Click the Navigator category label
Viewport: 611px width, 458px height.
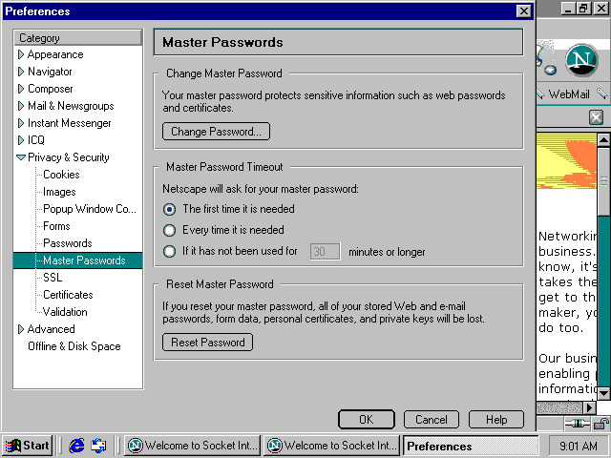pos(50,72)
